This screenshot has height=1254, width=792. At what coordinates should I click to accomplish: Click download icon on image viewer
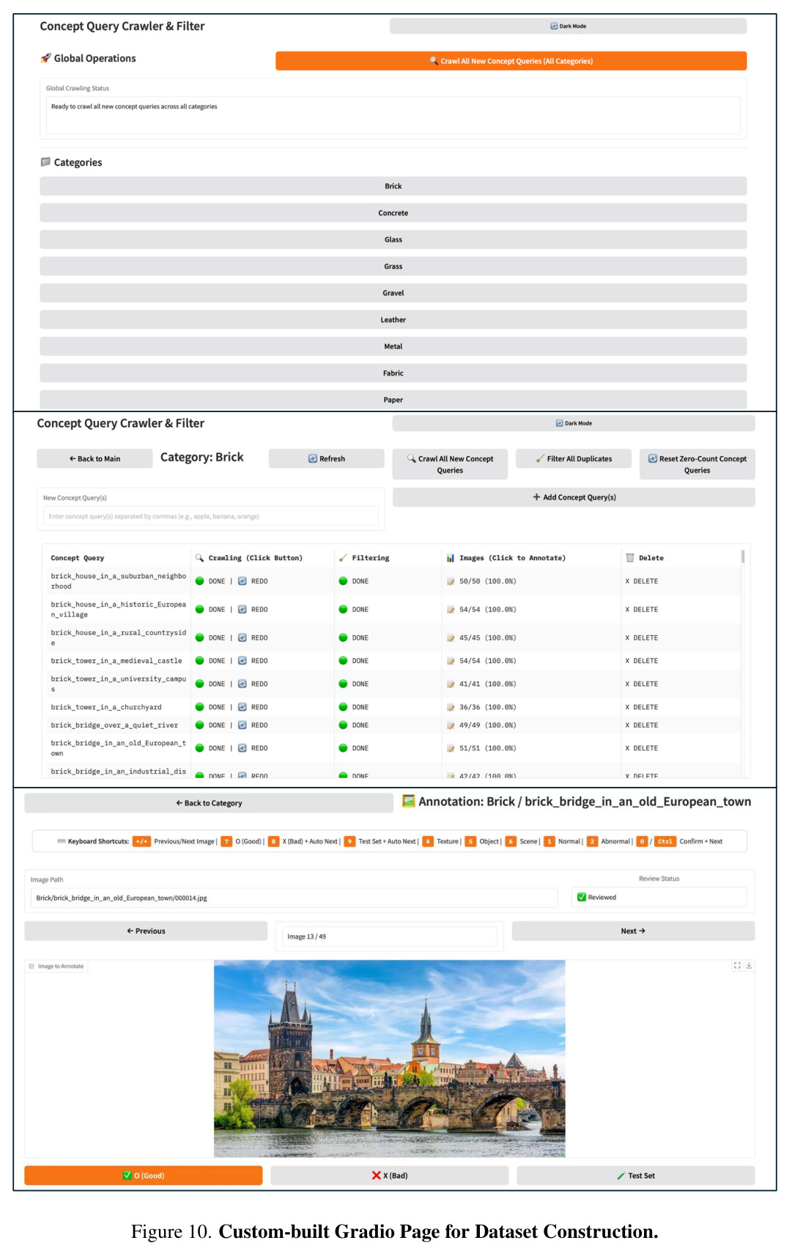pyautogui.click(x=749, y=965)
